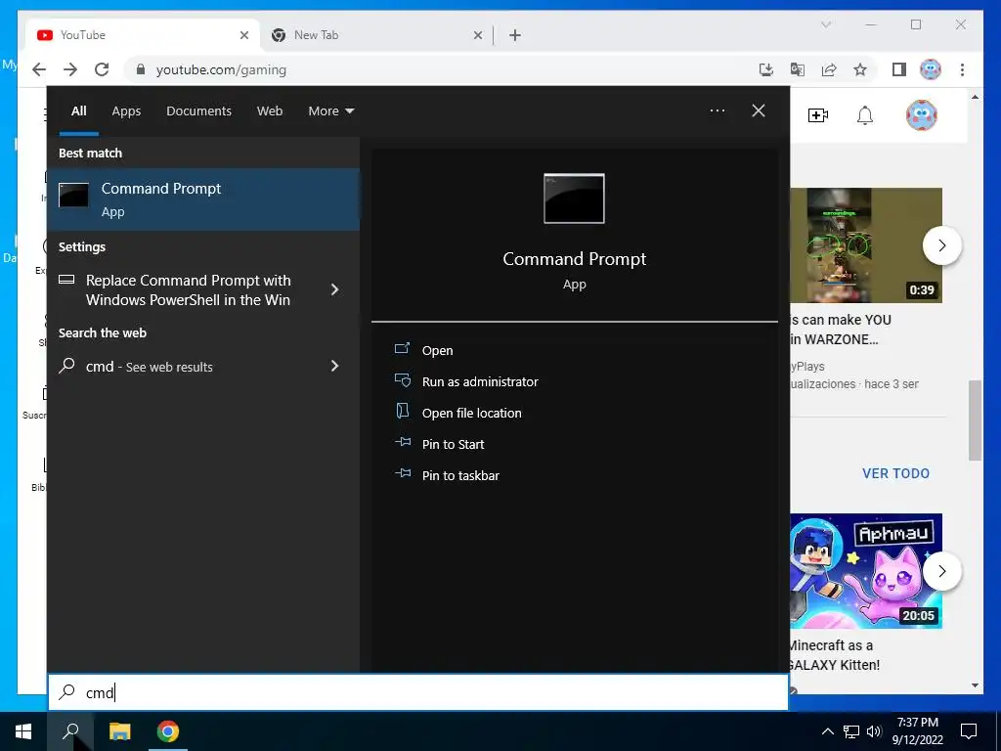
Task: Close the YouTube browser tab
Action: click(243, 35)
